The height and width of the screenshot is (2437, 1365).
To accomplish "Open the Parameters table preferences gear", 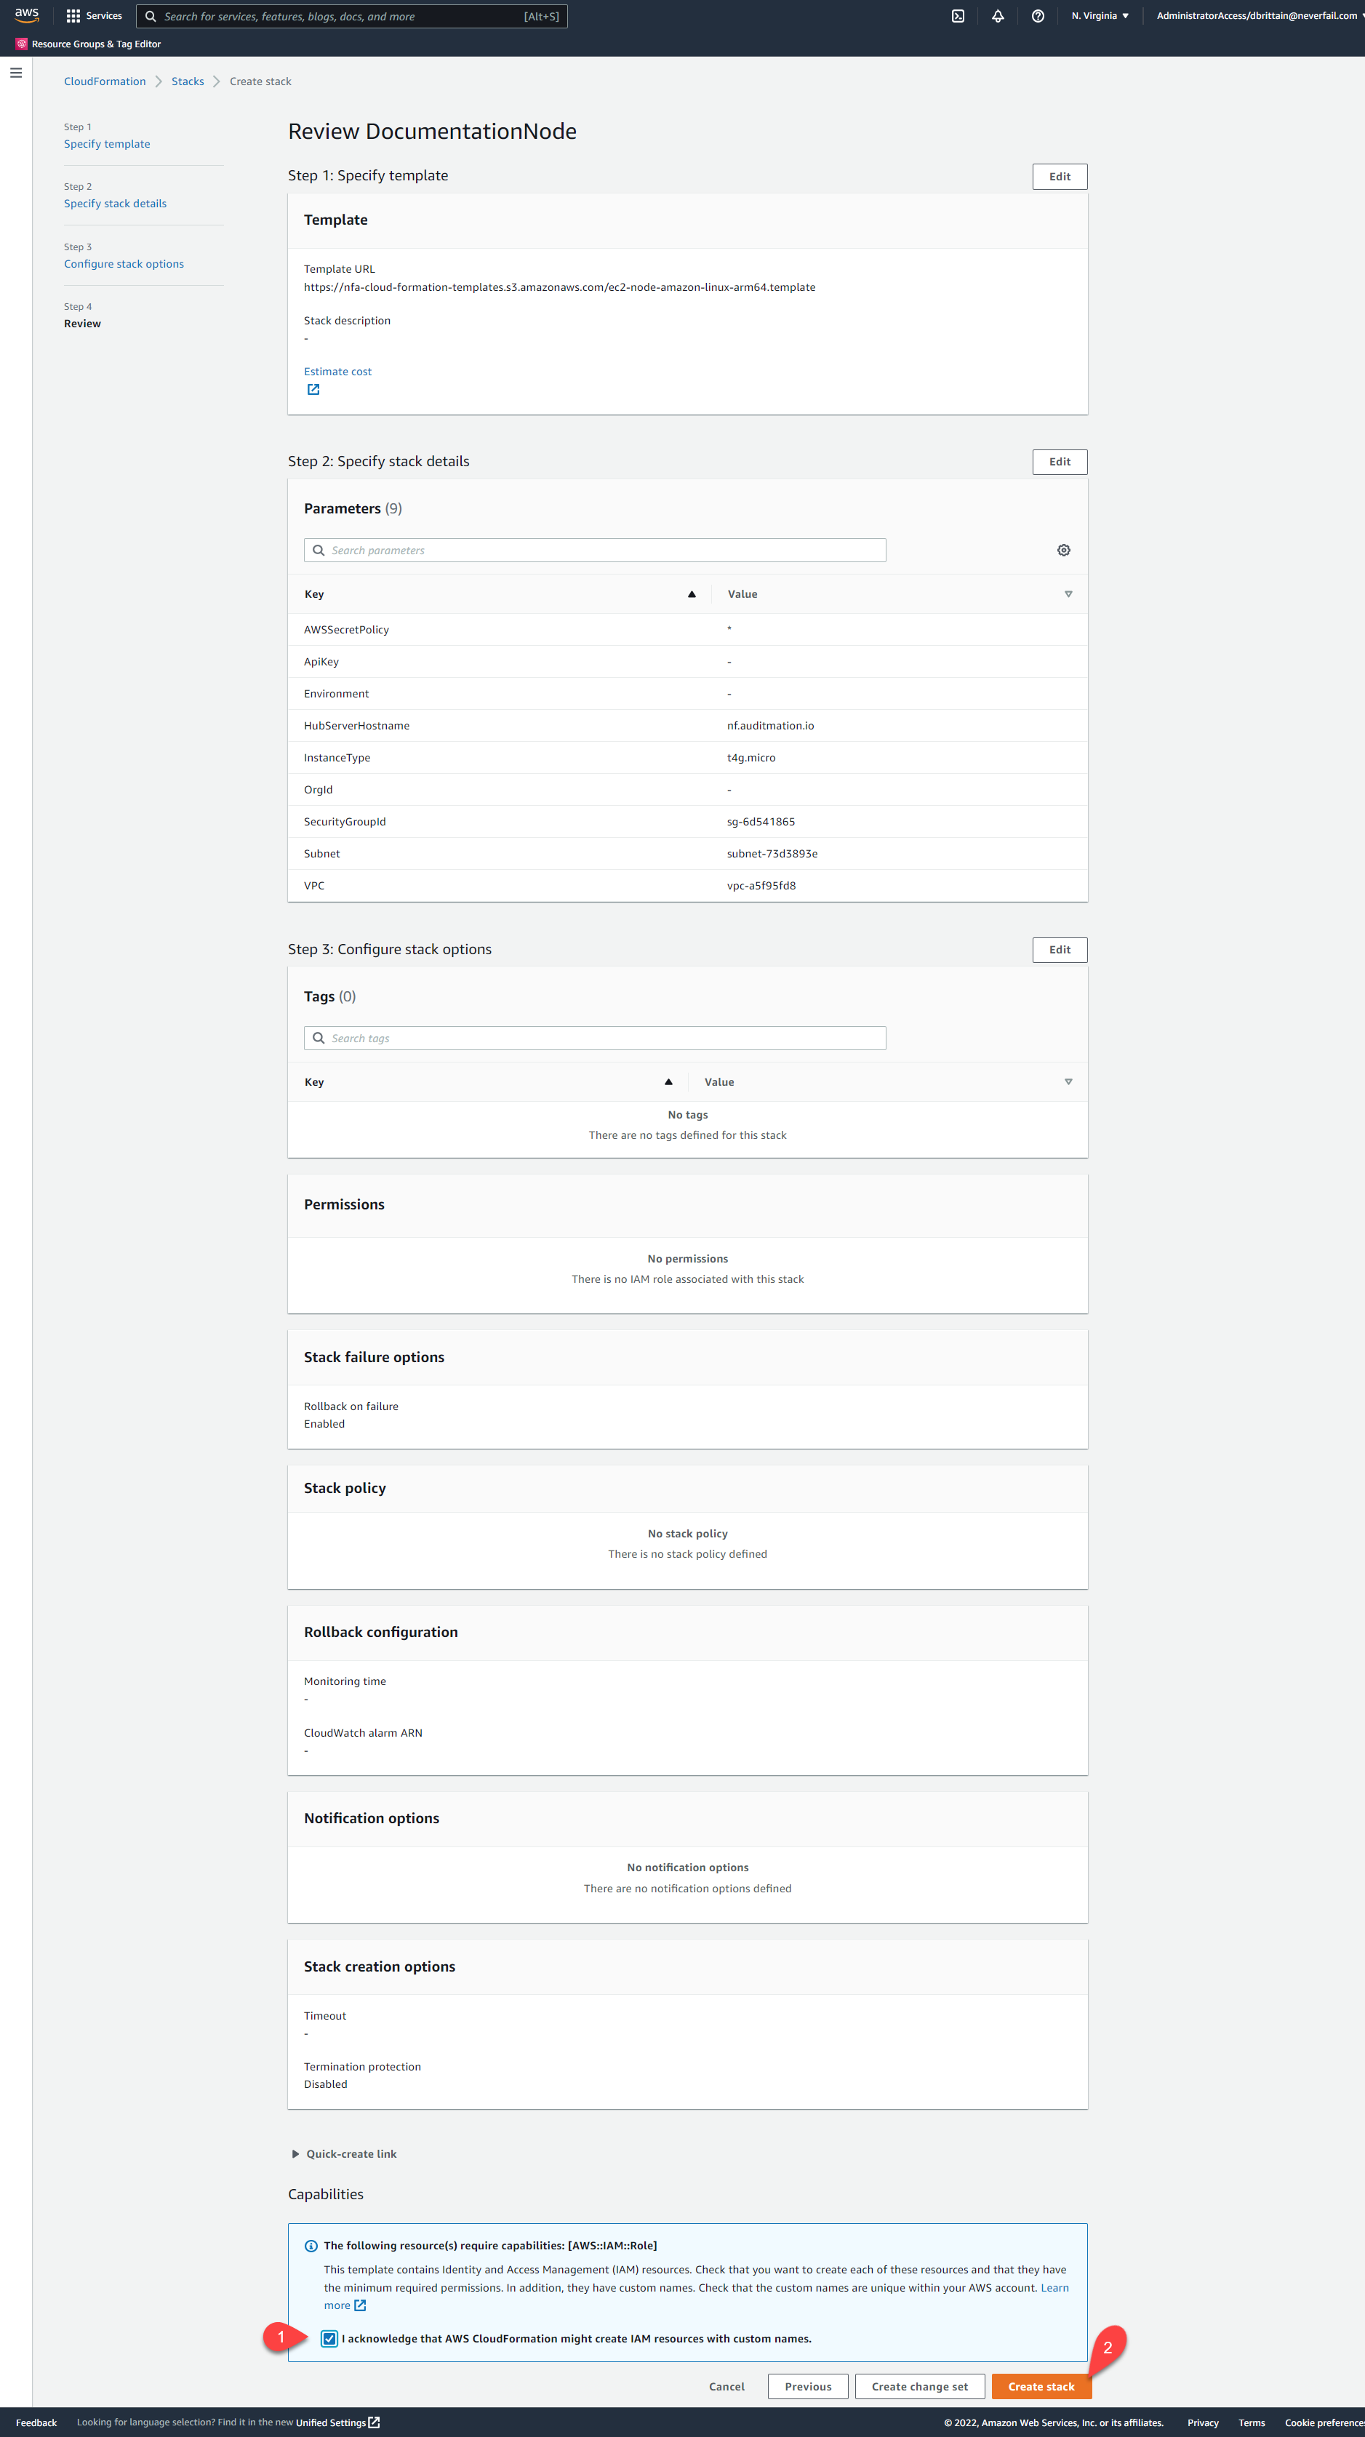I will point(1063,550).
